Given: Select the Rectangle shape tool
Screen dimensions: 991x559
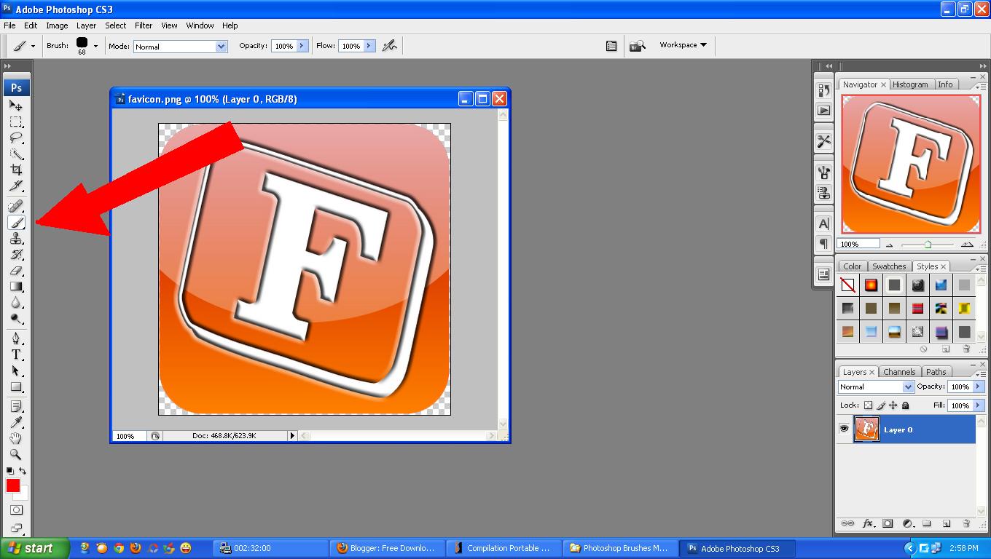Looking at the screenshot, I should pos(16,386).
